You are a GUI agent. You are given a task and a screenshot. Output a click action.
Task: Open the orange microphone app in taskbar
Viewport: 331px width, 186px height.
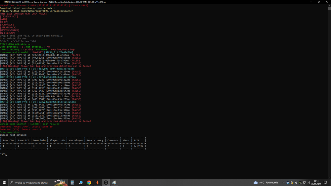[x=98, y=183]
